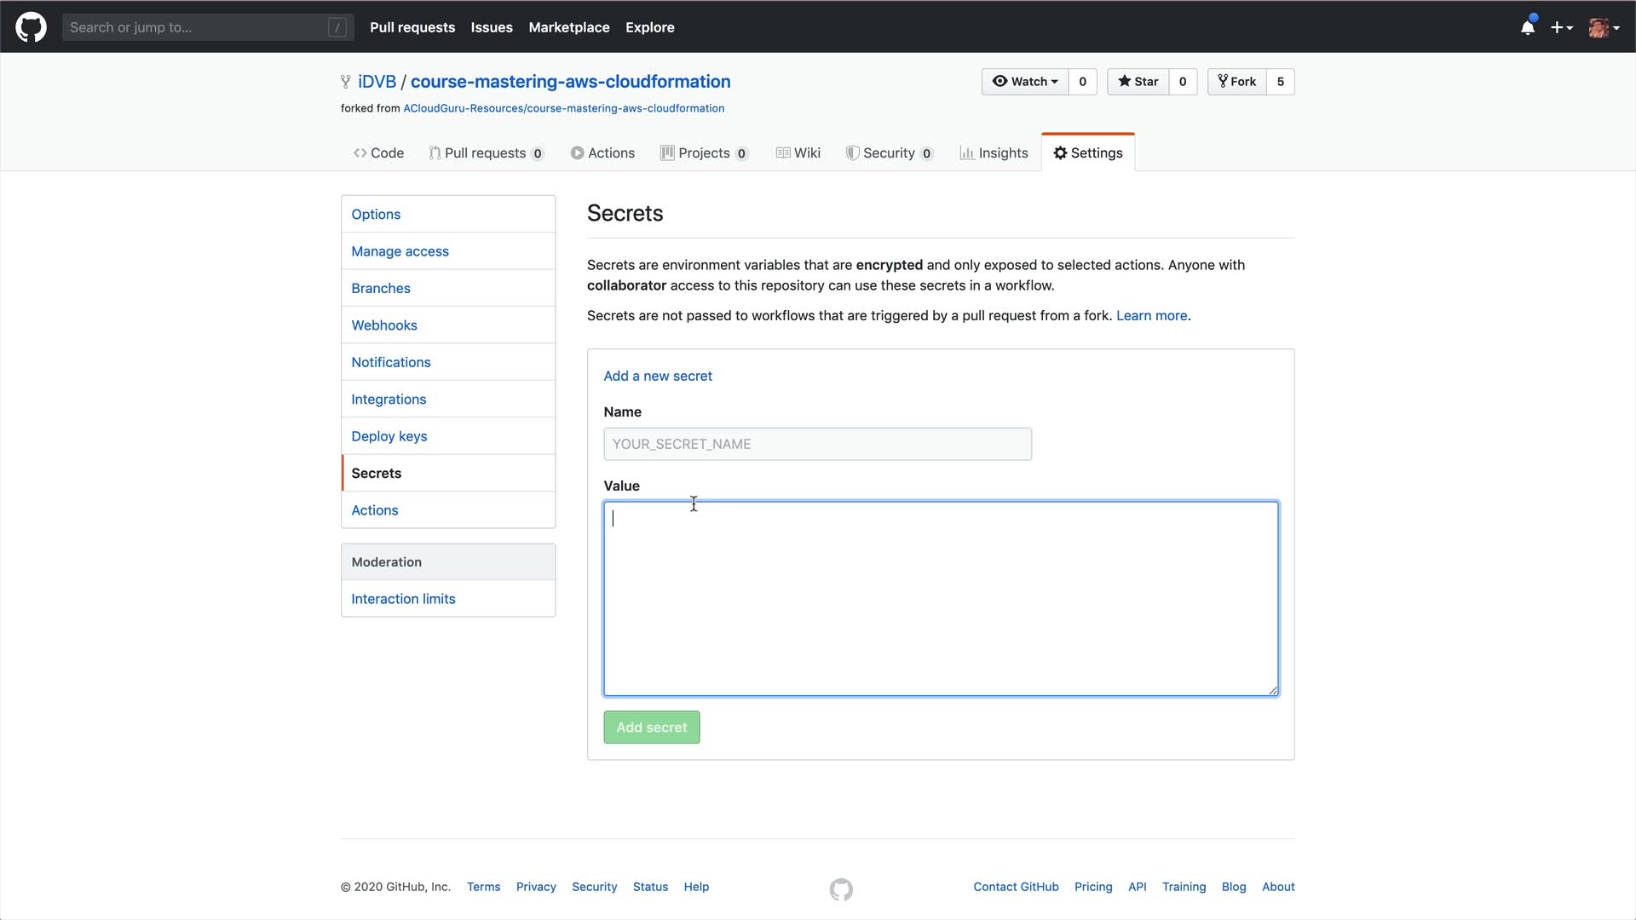
Task: Open the Actions repository tab
Action: 602,153
